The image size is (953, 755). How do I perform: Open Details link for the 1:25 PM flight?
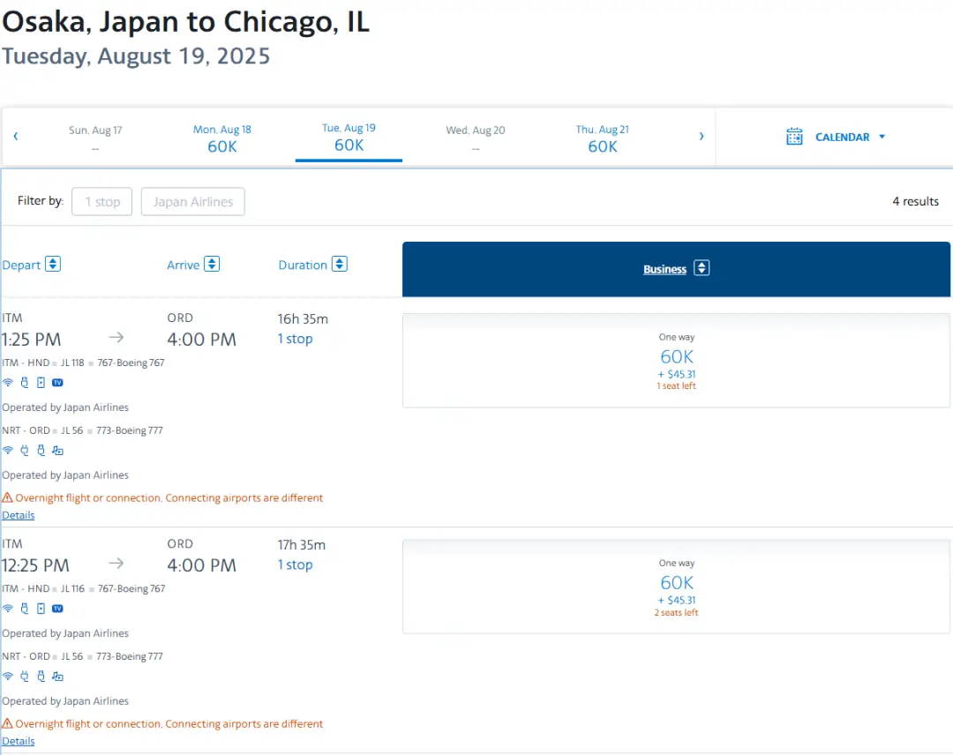[19, 515]
